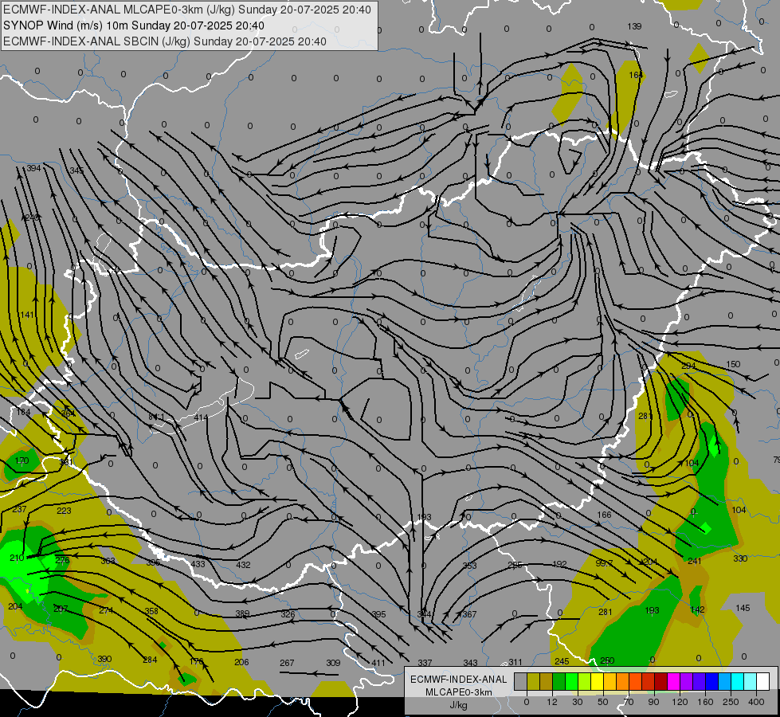Click the map value 345
The width and height of the screenshot is (780, 717).
76,170
